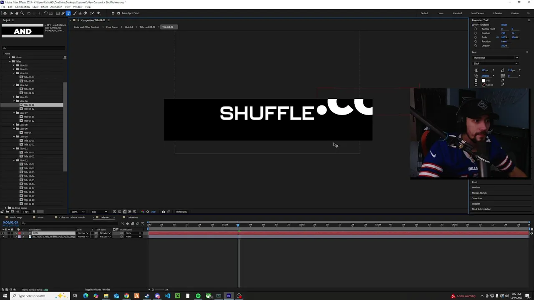The image size is (534, 300).
Task: Toggle the Fill checkbox
Action: pos(476,80)
